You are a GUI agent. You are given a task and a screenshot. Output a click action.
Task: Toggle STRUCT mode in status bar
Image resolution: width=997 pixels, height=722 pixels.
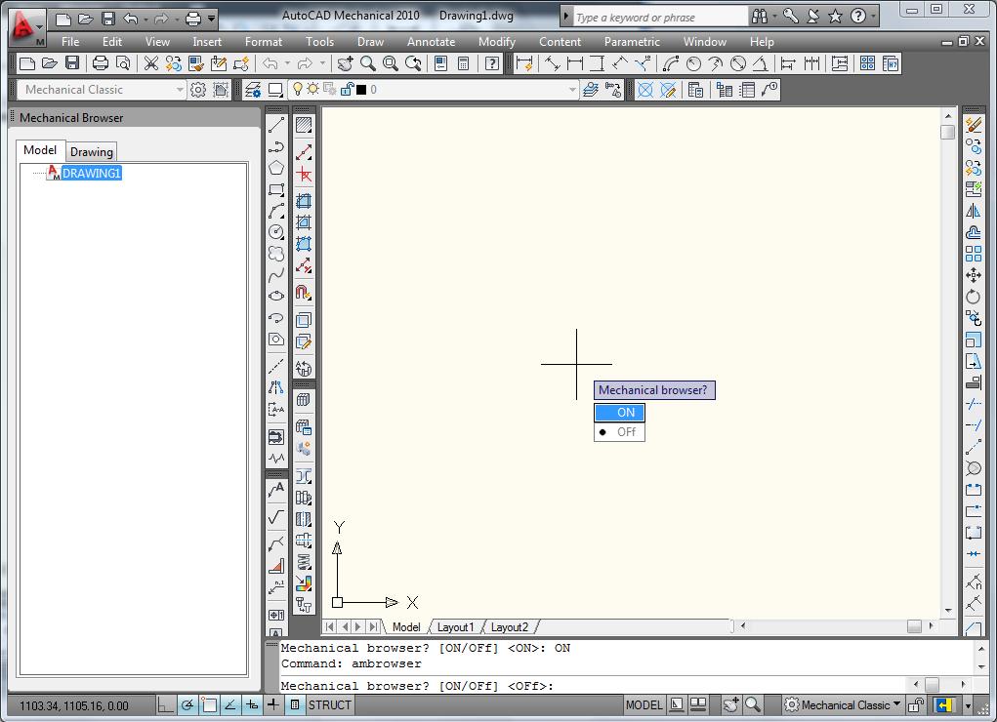pos(329,704)
